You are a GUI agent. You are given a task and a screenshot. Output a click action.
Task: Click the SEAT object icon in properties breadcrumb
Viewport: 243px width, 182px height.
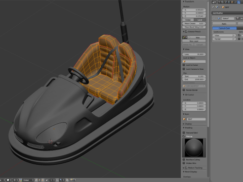[x=223, y=7]
